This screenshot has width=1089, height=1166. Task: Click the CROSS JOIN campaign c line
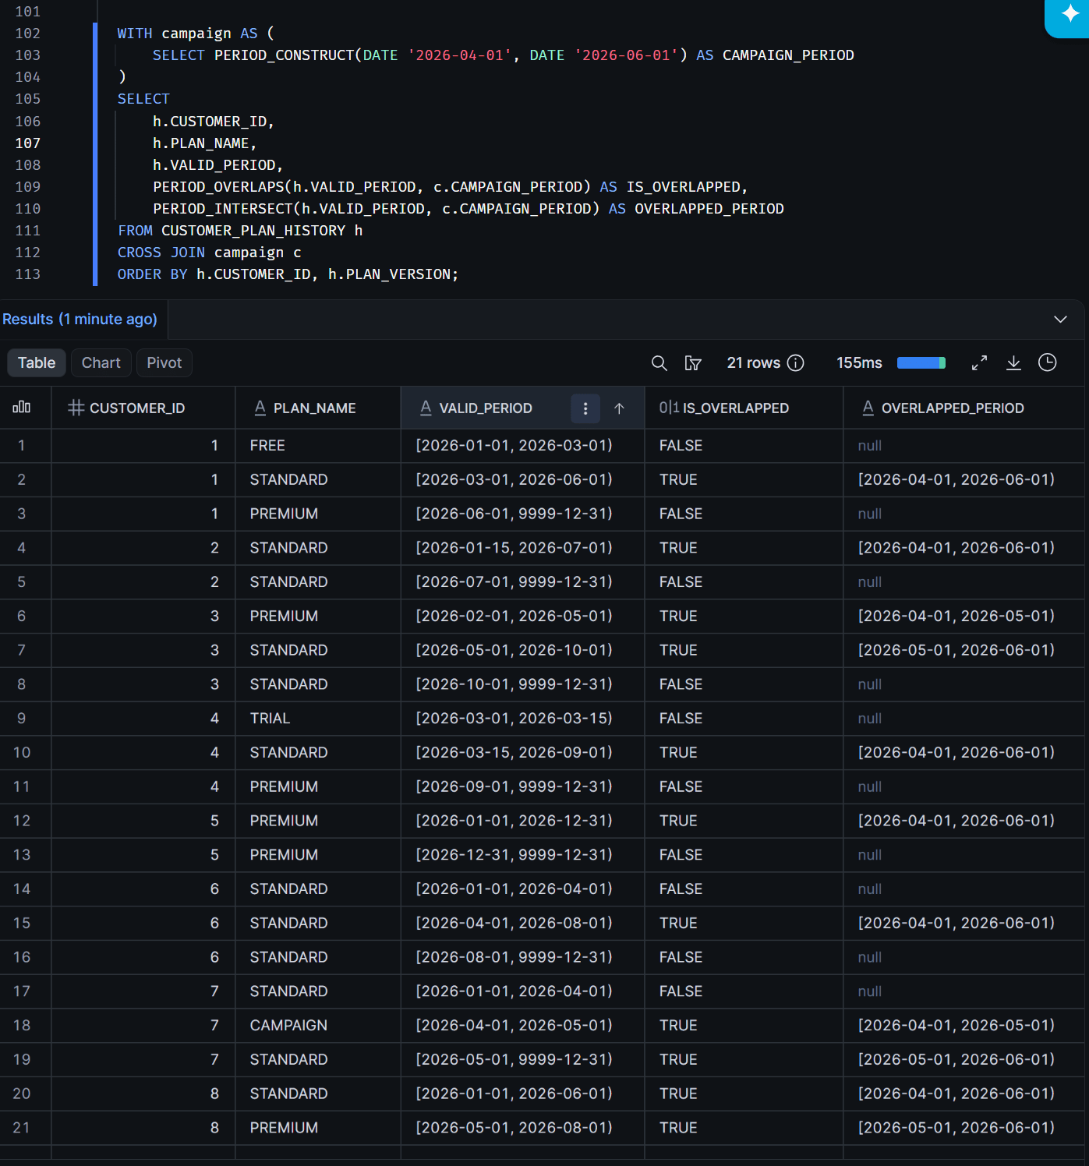pos(209,253)
